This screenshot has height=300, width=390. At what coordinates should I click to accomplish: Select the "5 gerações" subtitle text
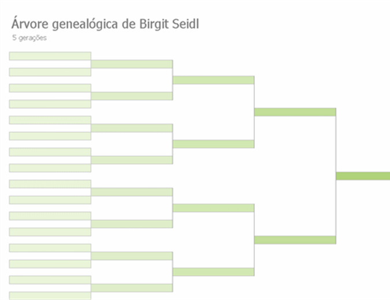point(29,38)
